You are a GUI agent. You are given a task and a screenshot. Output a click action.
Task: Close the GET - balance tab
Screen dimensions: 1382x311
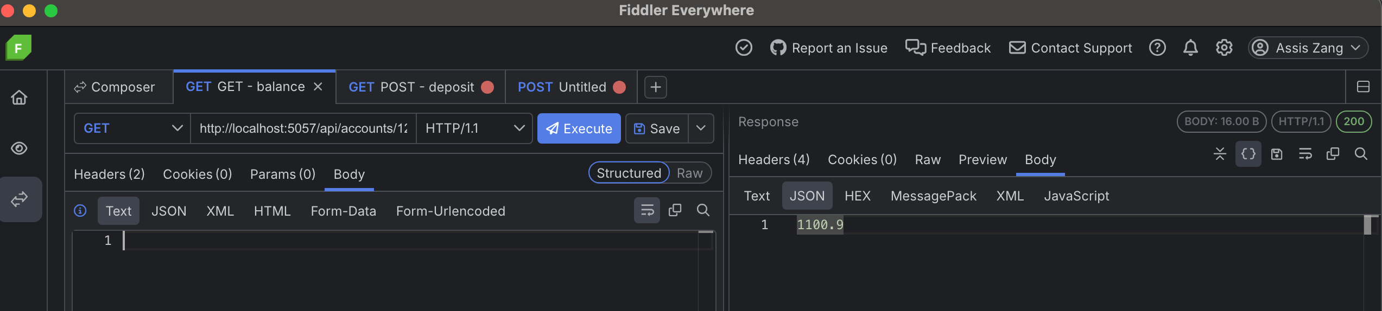[318, 87]
